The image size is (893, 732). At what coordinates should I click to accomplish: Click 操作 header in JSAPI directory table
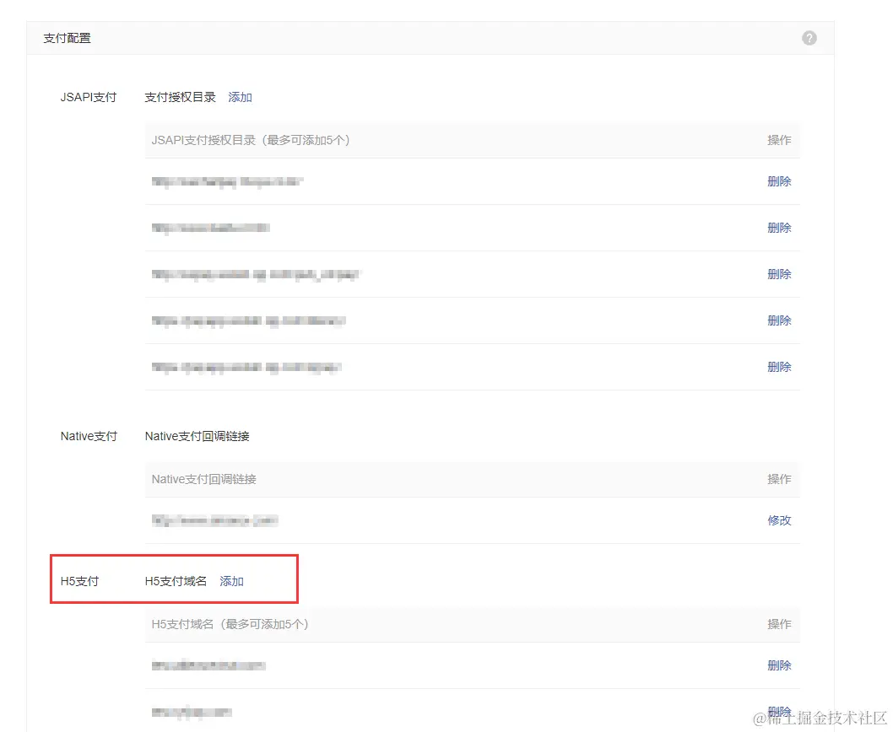[779, 140]
